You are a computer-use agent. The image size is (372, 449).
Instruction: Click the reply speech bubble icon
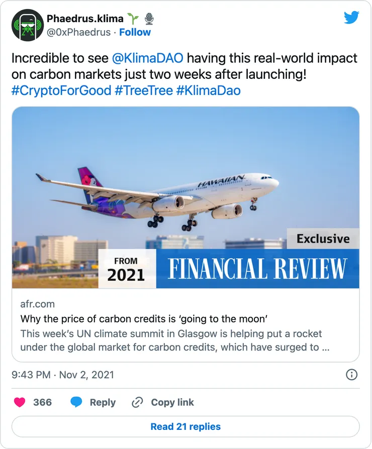(x=76, y=402)
